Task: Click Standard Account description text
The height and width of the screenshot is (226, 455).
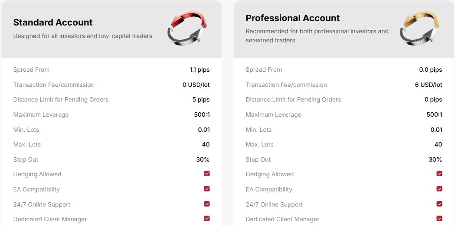Action: [x=83, y=36]
